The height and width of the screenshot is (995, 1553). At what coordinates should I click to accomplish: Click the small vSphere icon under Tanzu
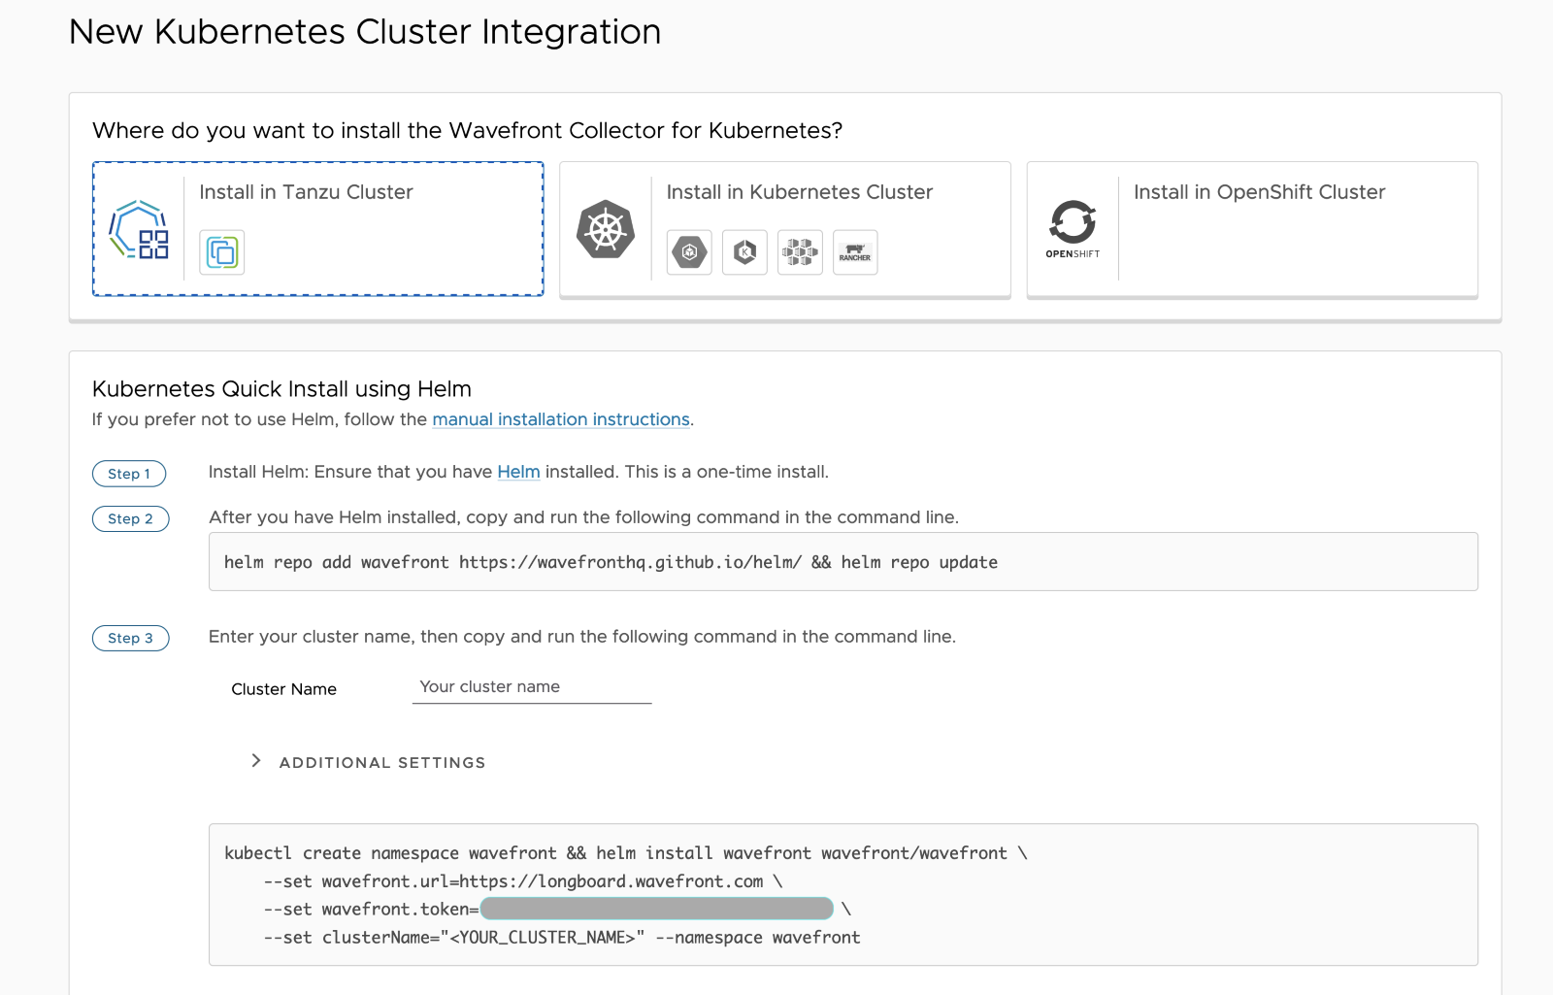[x=221, y=252]
